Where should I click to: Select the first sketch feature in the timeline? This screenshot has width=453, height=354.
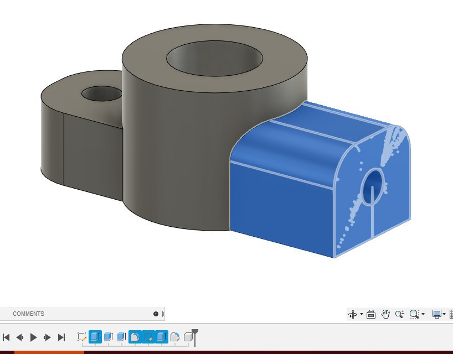(x=82, y=337)
